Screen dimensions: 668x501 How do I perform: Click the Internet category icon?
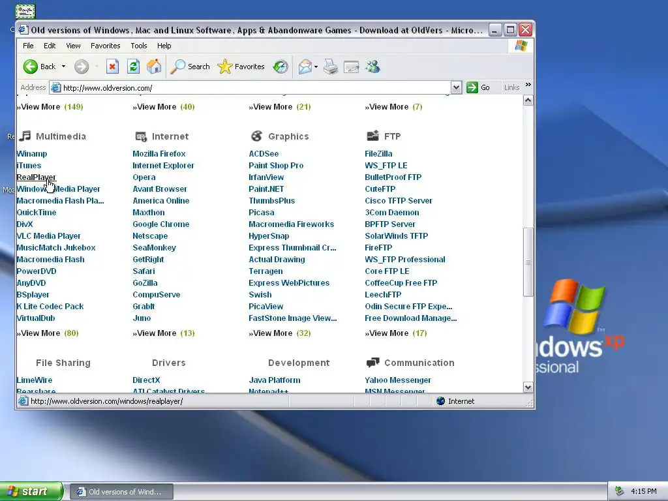pos(141,136)
